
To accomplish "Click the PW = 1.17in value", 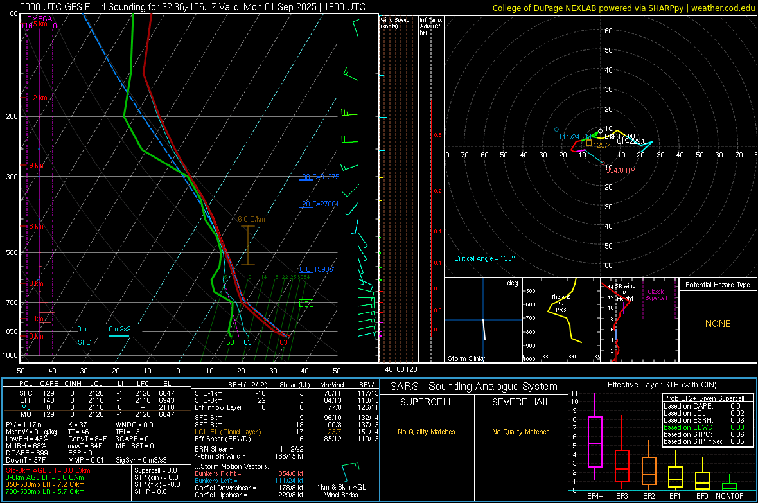I will pos(24,425).
